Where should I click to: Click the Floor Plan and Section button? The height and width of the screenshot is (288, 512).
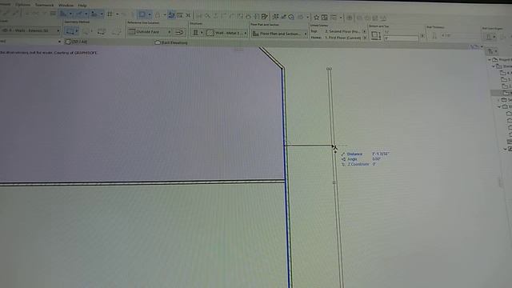[x=279, y=34]
